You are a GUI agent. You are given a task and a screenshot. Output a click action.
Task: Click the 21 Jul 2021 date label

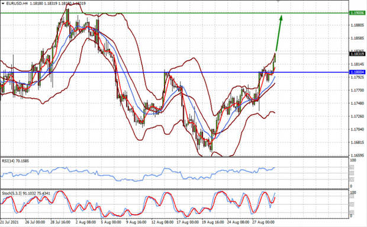[9, 222]
